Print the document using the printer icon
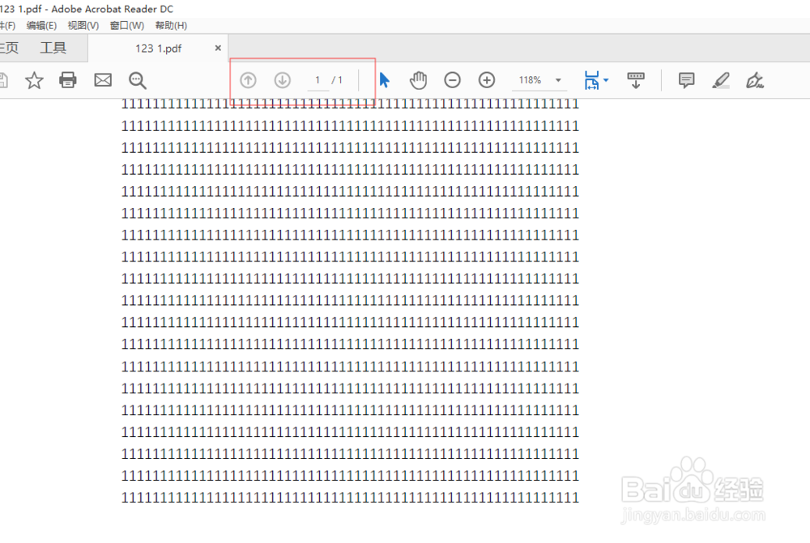The height and width of the screenshot is (543, 810). click(68, 80)
